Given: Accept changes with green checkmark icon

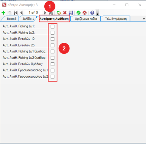Looking at the screenshot, I should point(78,13).
